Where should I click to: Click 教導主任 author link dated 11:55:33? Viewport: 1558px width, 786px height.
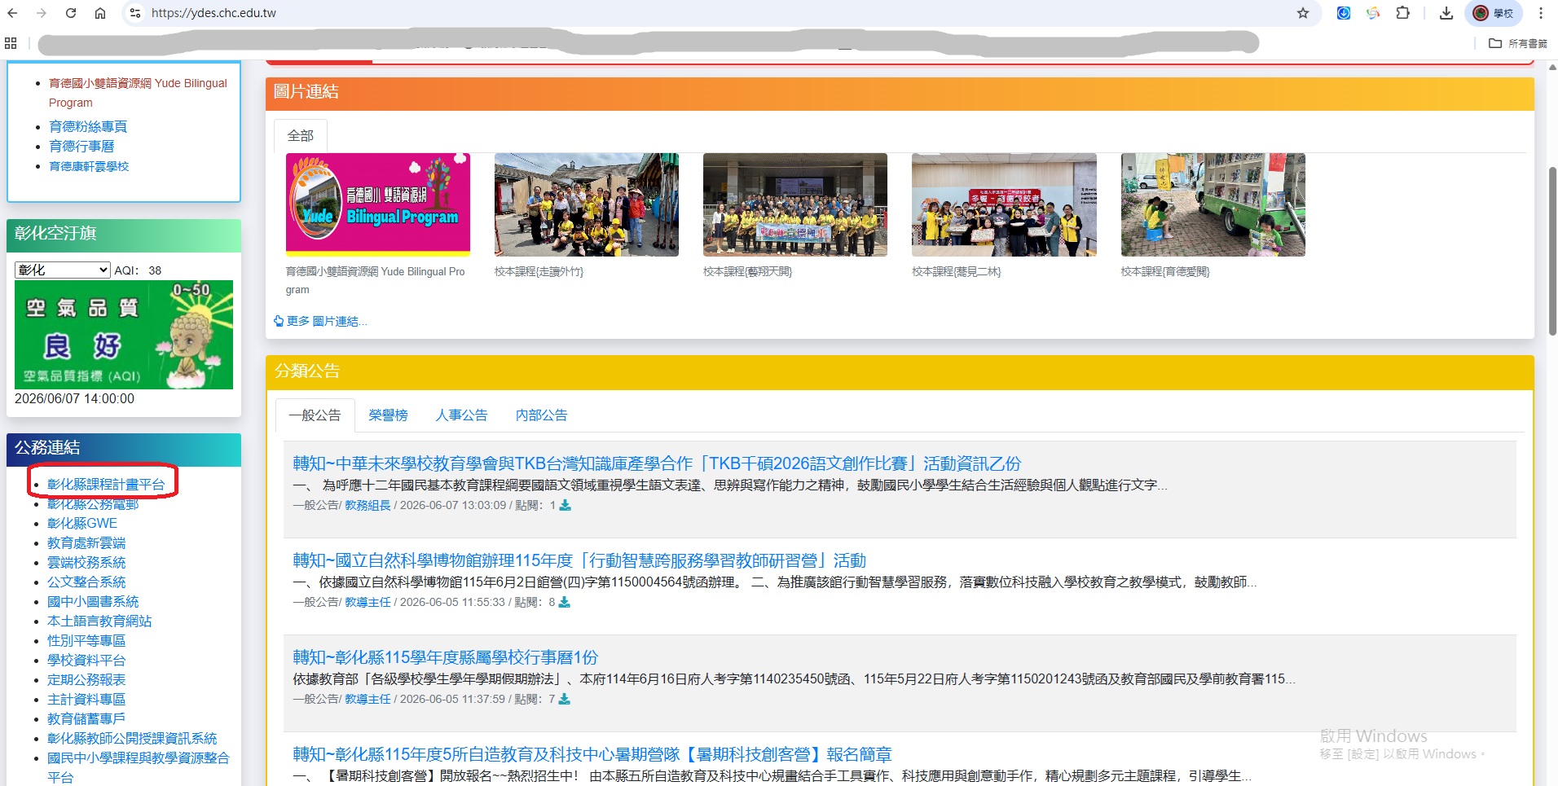point(367,602)
